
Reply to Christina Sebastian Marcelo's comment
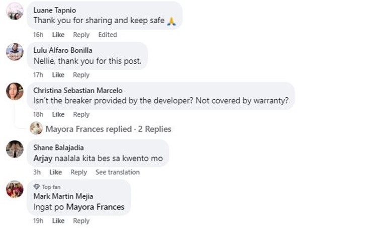81,114
